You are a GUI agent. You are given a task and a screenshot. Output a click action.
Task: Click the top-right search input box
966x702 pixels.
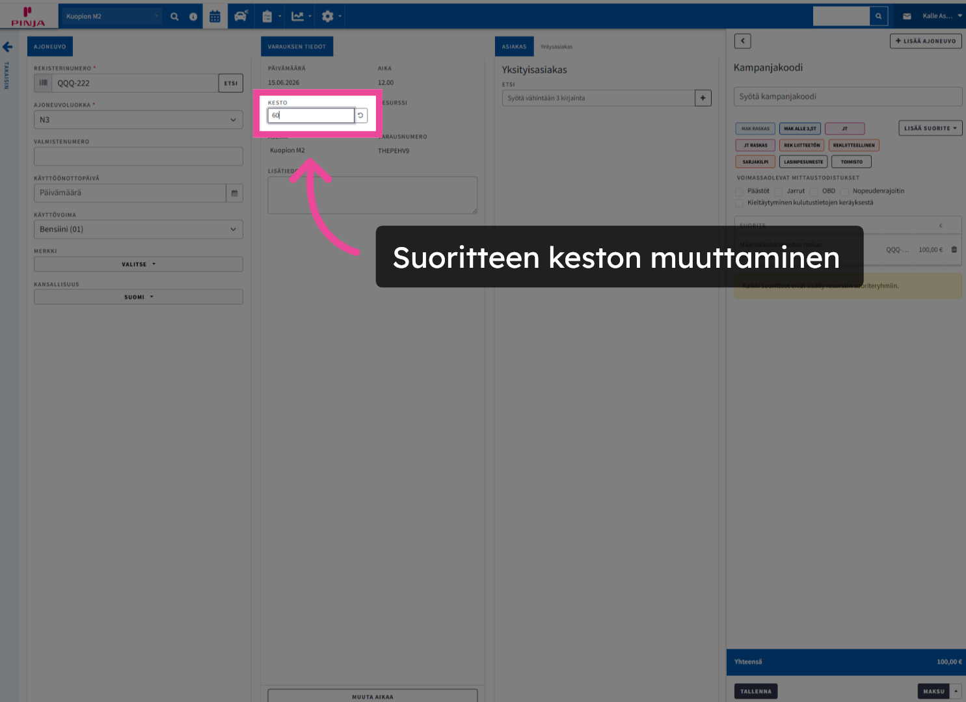tap(841, 16)
